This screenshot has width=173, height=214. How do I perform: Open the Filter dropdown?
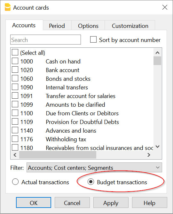click(94, 168)
